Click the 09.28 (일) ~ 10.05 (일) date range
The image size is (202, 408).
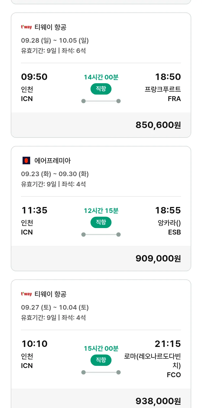55,41
